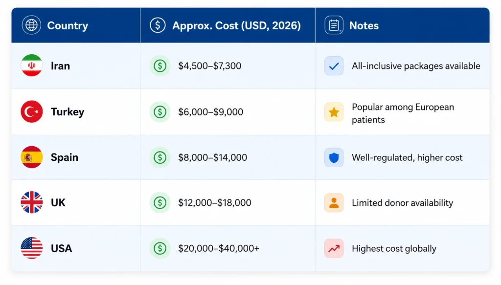The width and height of the screenshot is (501, 285).
Task: Click the $4,500–$7,300 price text
Action: (209, 66)
